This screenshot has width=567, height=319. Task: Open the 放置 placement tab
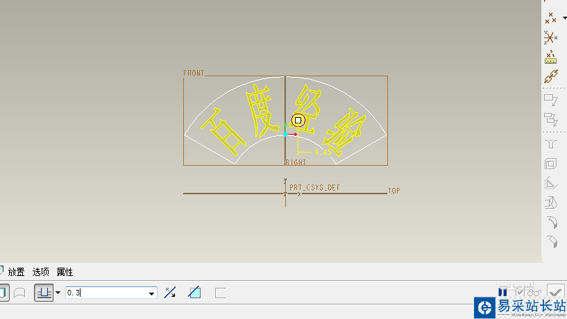(x=16, y=272)
